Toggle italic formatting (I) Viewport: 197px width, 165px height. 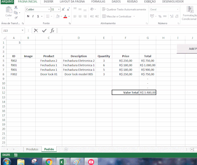pyautogui.click(x=33, y=16)
